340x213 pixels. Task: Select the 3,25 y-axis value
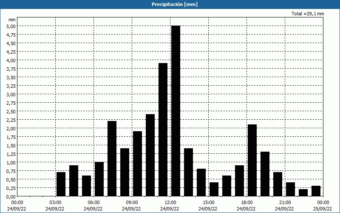click(x=11, y=86)
